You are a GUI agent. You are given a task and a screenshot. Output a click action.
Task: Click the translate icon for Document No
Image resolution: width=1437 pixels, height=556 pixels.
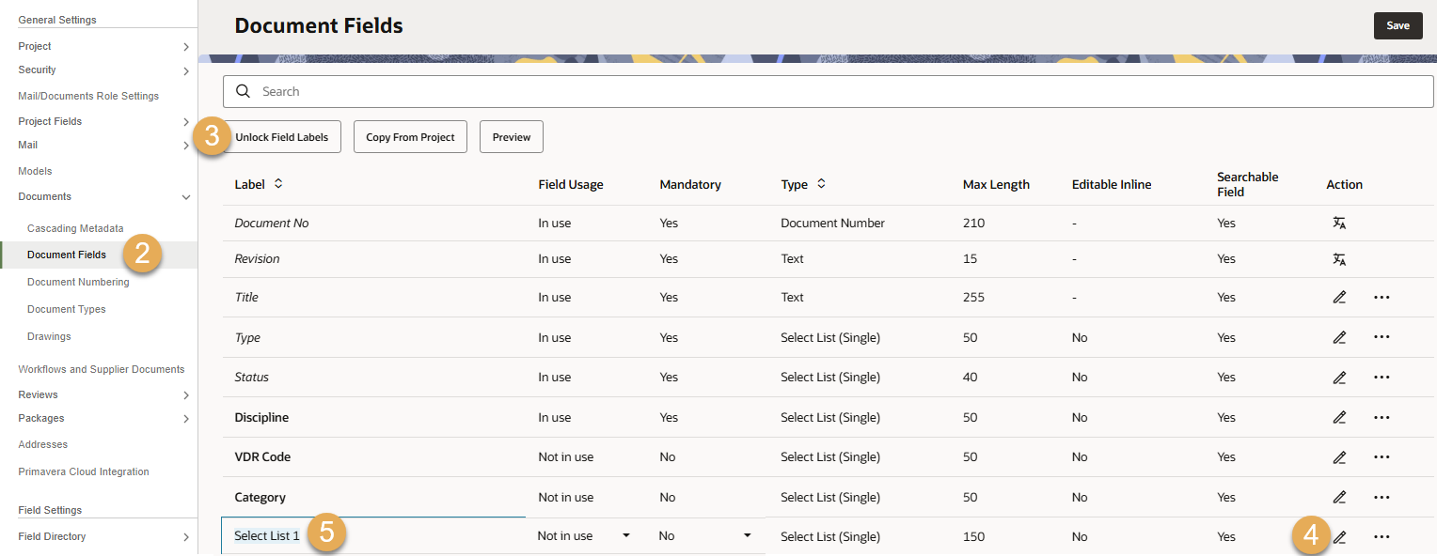click(1339, 224)
